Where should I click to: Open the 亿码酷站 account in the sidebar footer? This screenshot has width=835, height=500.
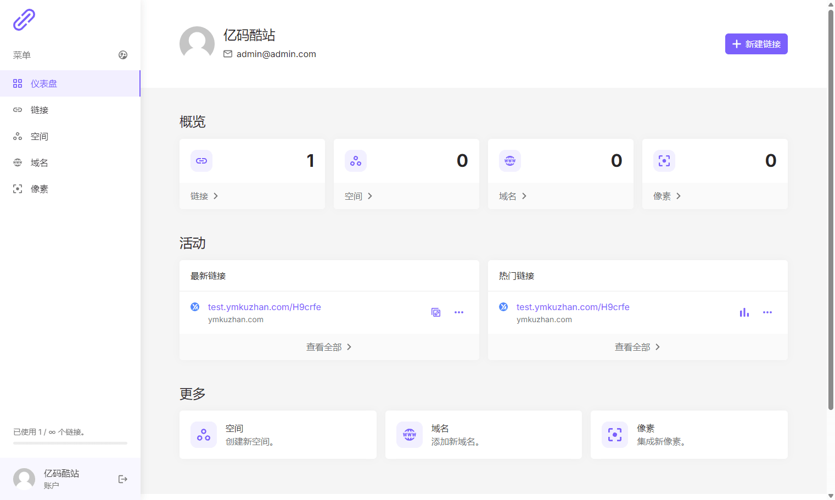pyautogui.click(x=61, y=479)
